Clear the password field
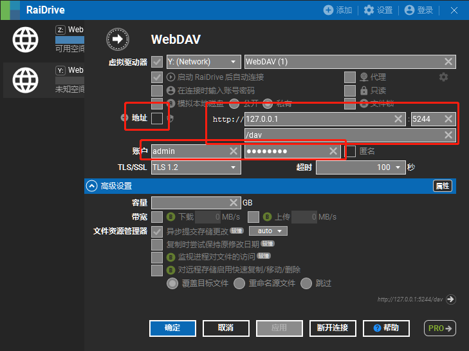Viewport: 469px width, 351px height. coord(333,151)
